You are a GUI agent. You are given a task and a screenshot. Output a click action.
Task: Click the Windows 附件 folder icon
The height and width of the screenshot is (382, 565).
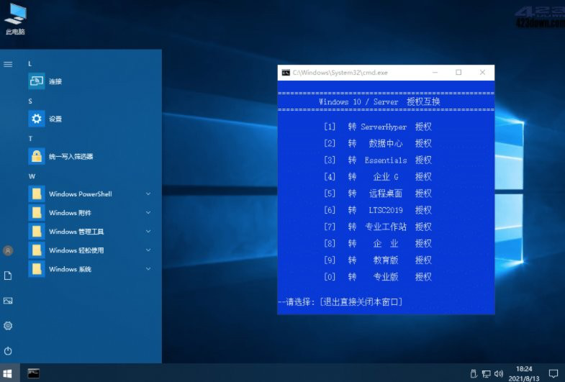(37, 212)
